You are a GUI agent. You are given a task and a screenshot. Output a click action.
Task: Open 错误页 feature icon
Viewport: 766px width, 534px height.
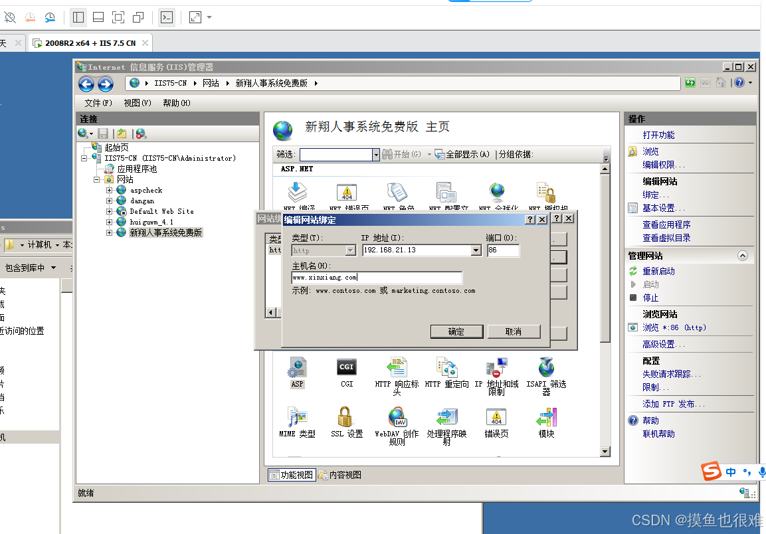coord(496,422)
